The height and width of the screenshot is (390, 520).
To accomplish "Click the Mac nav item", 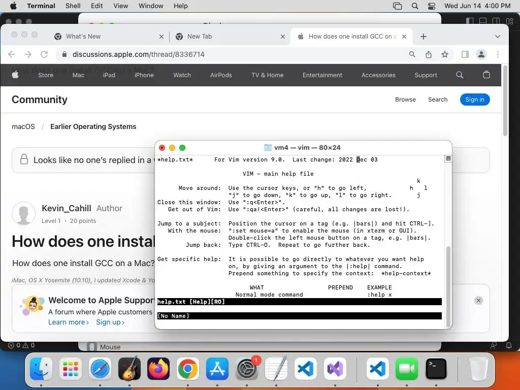I will [78, 75].
